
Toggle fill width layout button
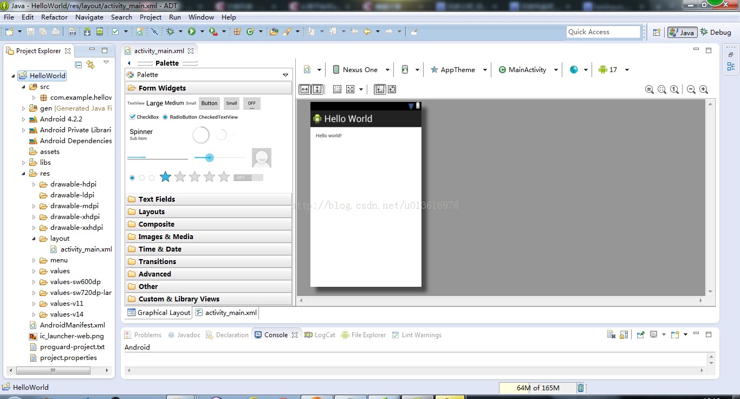coord(305,89)
